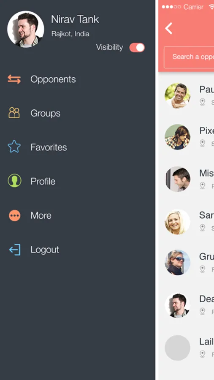Image resolution: width=214 pixels, height=380 pixels.
Task: Click the Favorites star icon
Action: (x=14, y=147)
